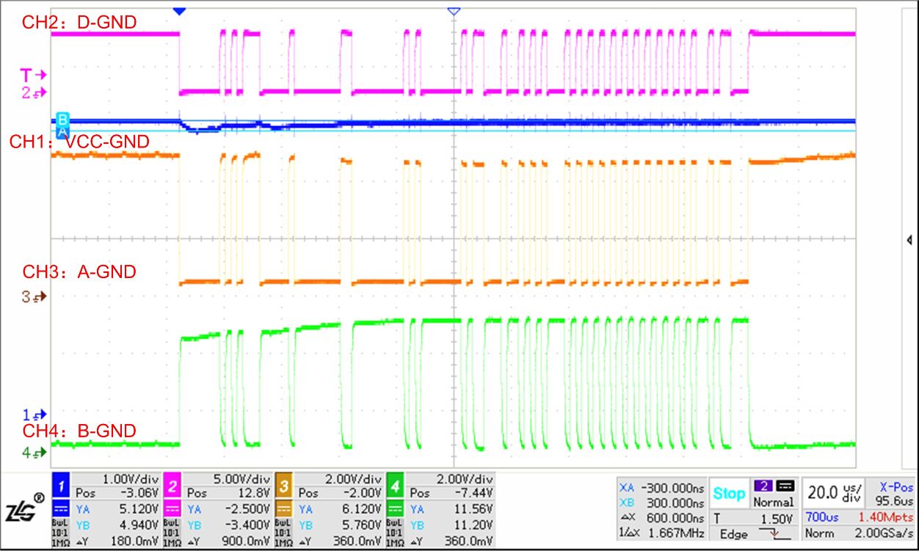Screen dimensions: 919x551
Task: Click the solid blue trigger position marker
Action: pos(179,11)
